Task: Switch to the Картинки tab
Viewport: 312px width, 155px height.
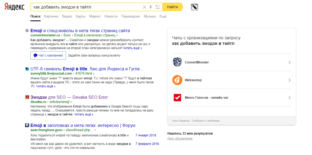Action: tap(51, 16)
